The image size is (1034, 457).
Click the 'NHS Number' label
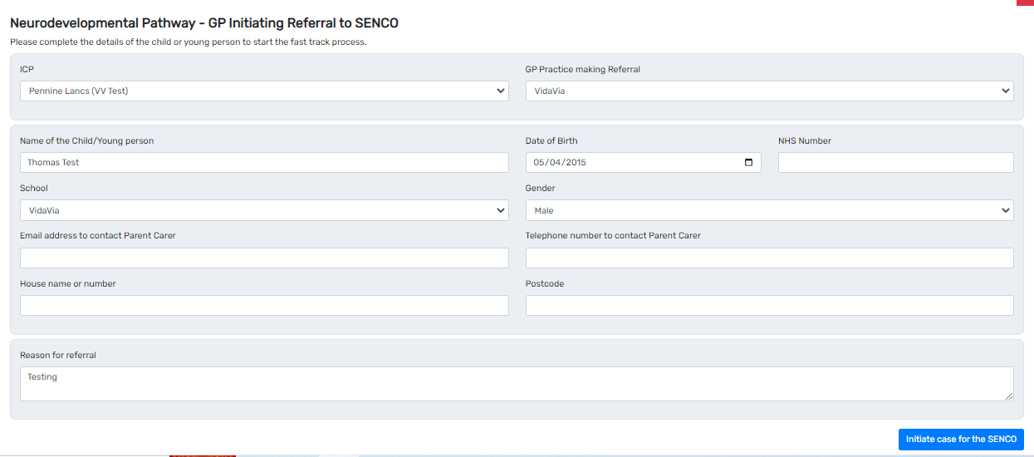805,140
